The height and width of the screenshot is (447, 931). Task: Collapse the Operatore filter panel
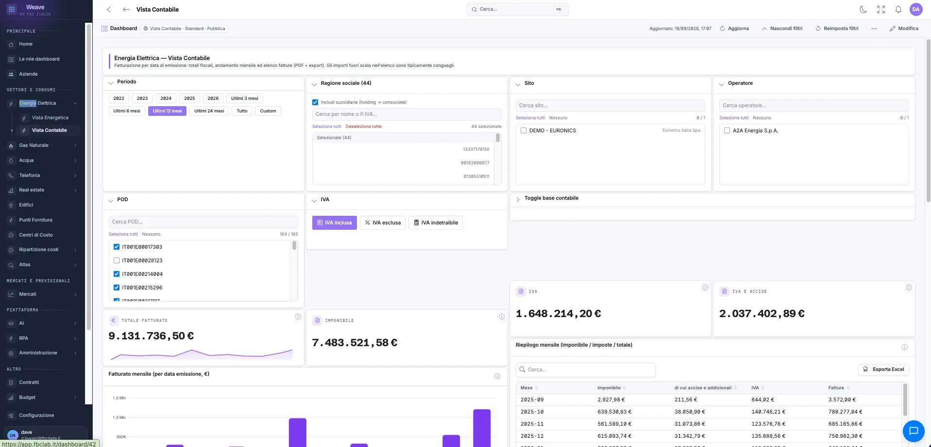pyautogui.click(x=721, y=84)
